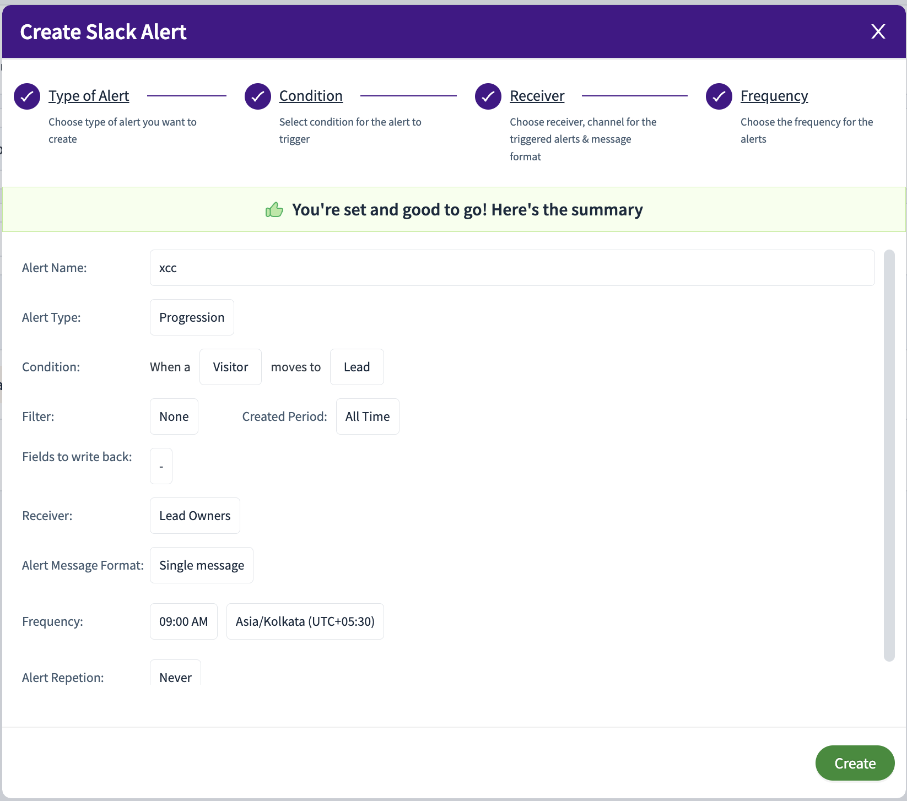Go to the Condition step

pos(311,96)
